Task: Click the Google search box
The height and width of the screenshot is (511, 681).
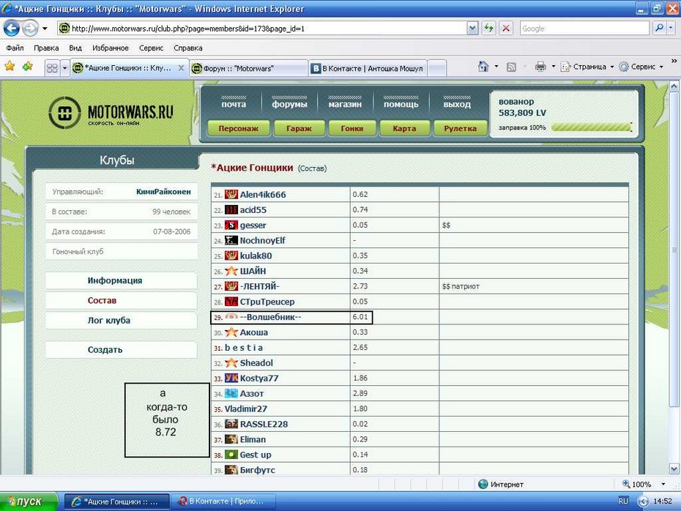Action: 584,29
